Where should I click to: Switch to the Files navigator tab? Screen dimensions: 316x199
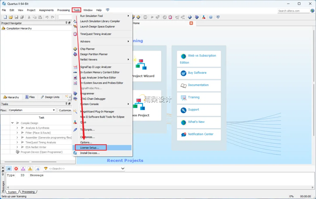pyautogui.click(x=30, y=97)
